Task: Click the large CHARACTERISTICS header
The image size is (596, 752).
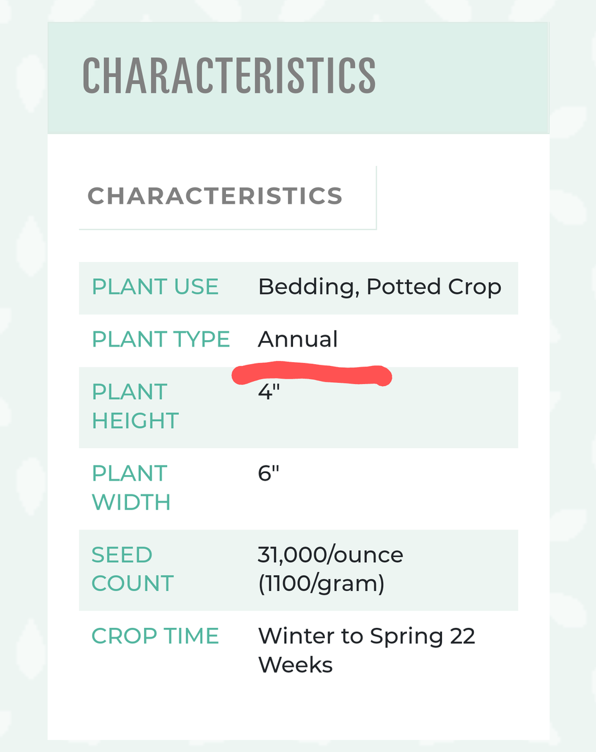Action: click(x=229, y=76)
